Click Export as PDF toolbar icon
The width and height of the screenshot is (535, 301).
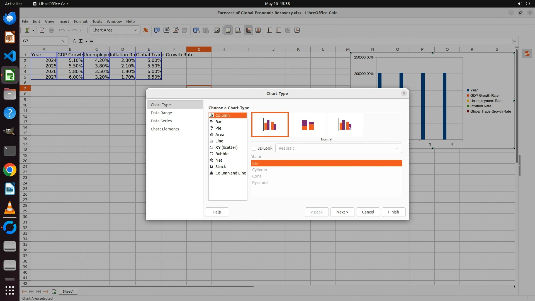point(42,30)
